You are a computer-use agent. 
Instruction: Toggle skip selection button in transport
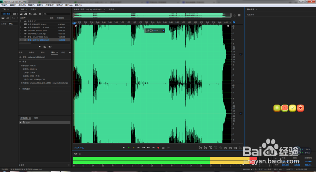coord(168,148)
